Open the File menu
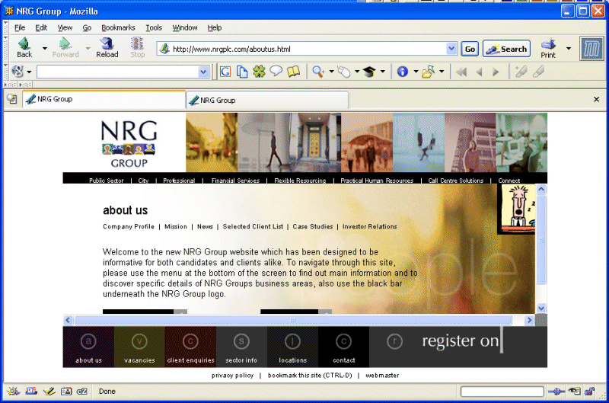 pyautogui.click(x=20, y=27)
